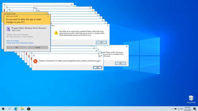198x111 pixels.
Task: Click OK in the partly hidden WSUS dialog at right
Action: pyautogui.click(x=120, y=63)
